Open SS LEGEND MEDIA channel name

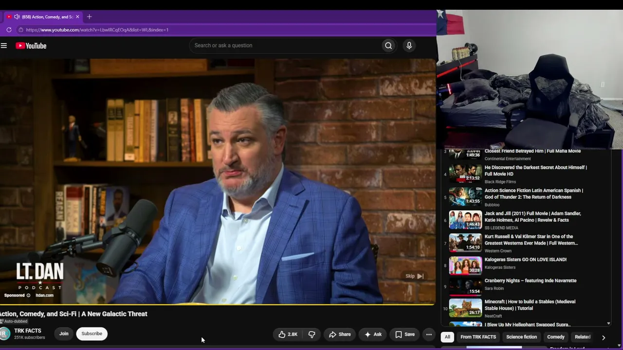(x=501, y=228)
